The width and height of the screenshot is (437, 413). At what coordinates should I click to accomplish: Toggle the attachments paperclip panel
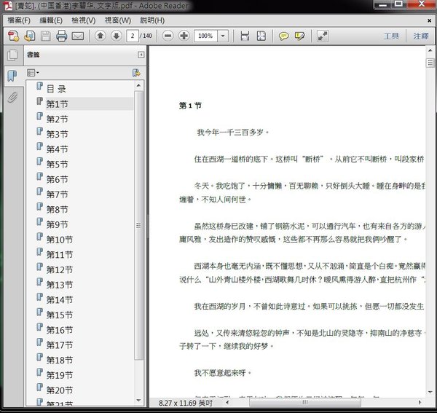(x=12, y=97)
